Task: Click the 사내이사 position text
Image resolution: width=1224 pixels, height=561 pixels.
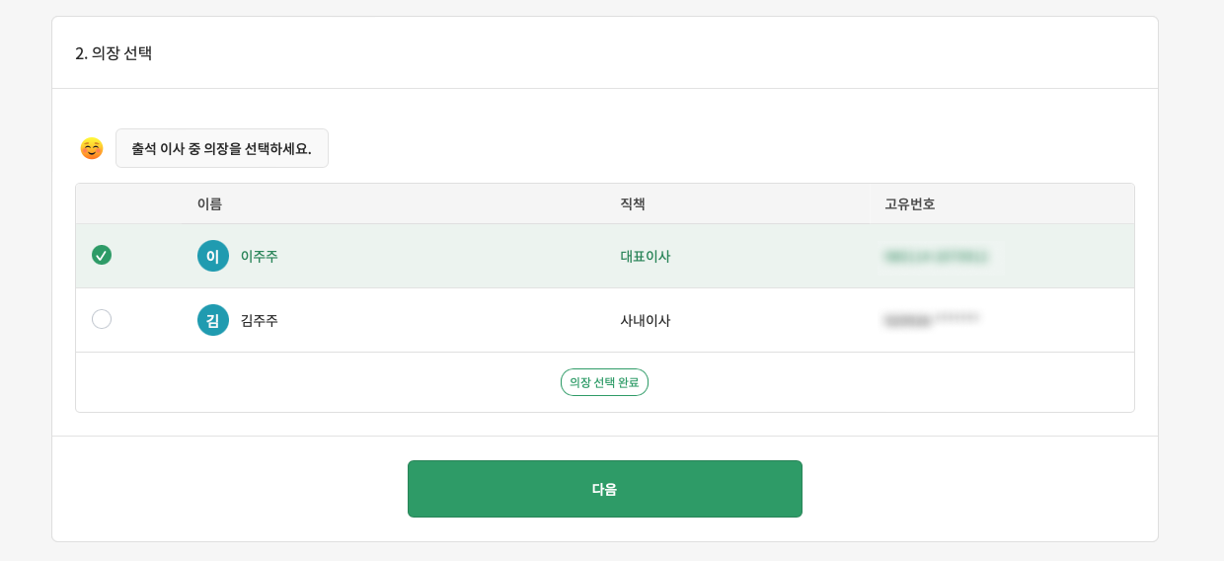Action: click(646, 320)
